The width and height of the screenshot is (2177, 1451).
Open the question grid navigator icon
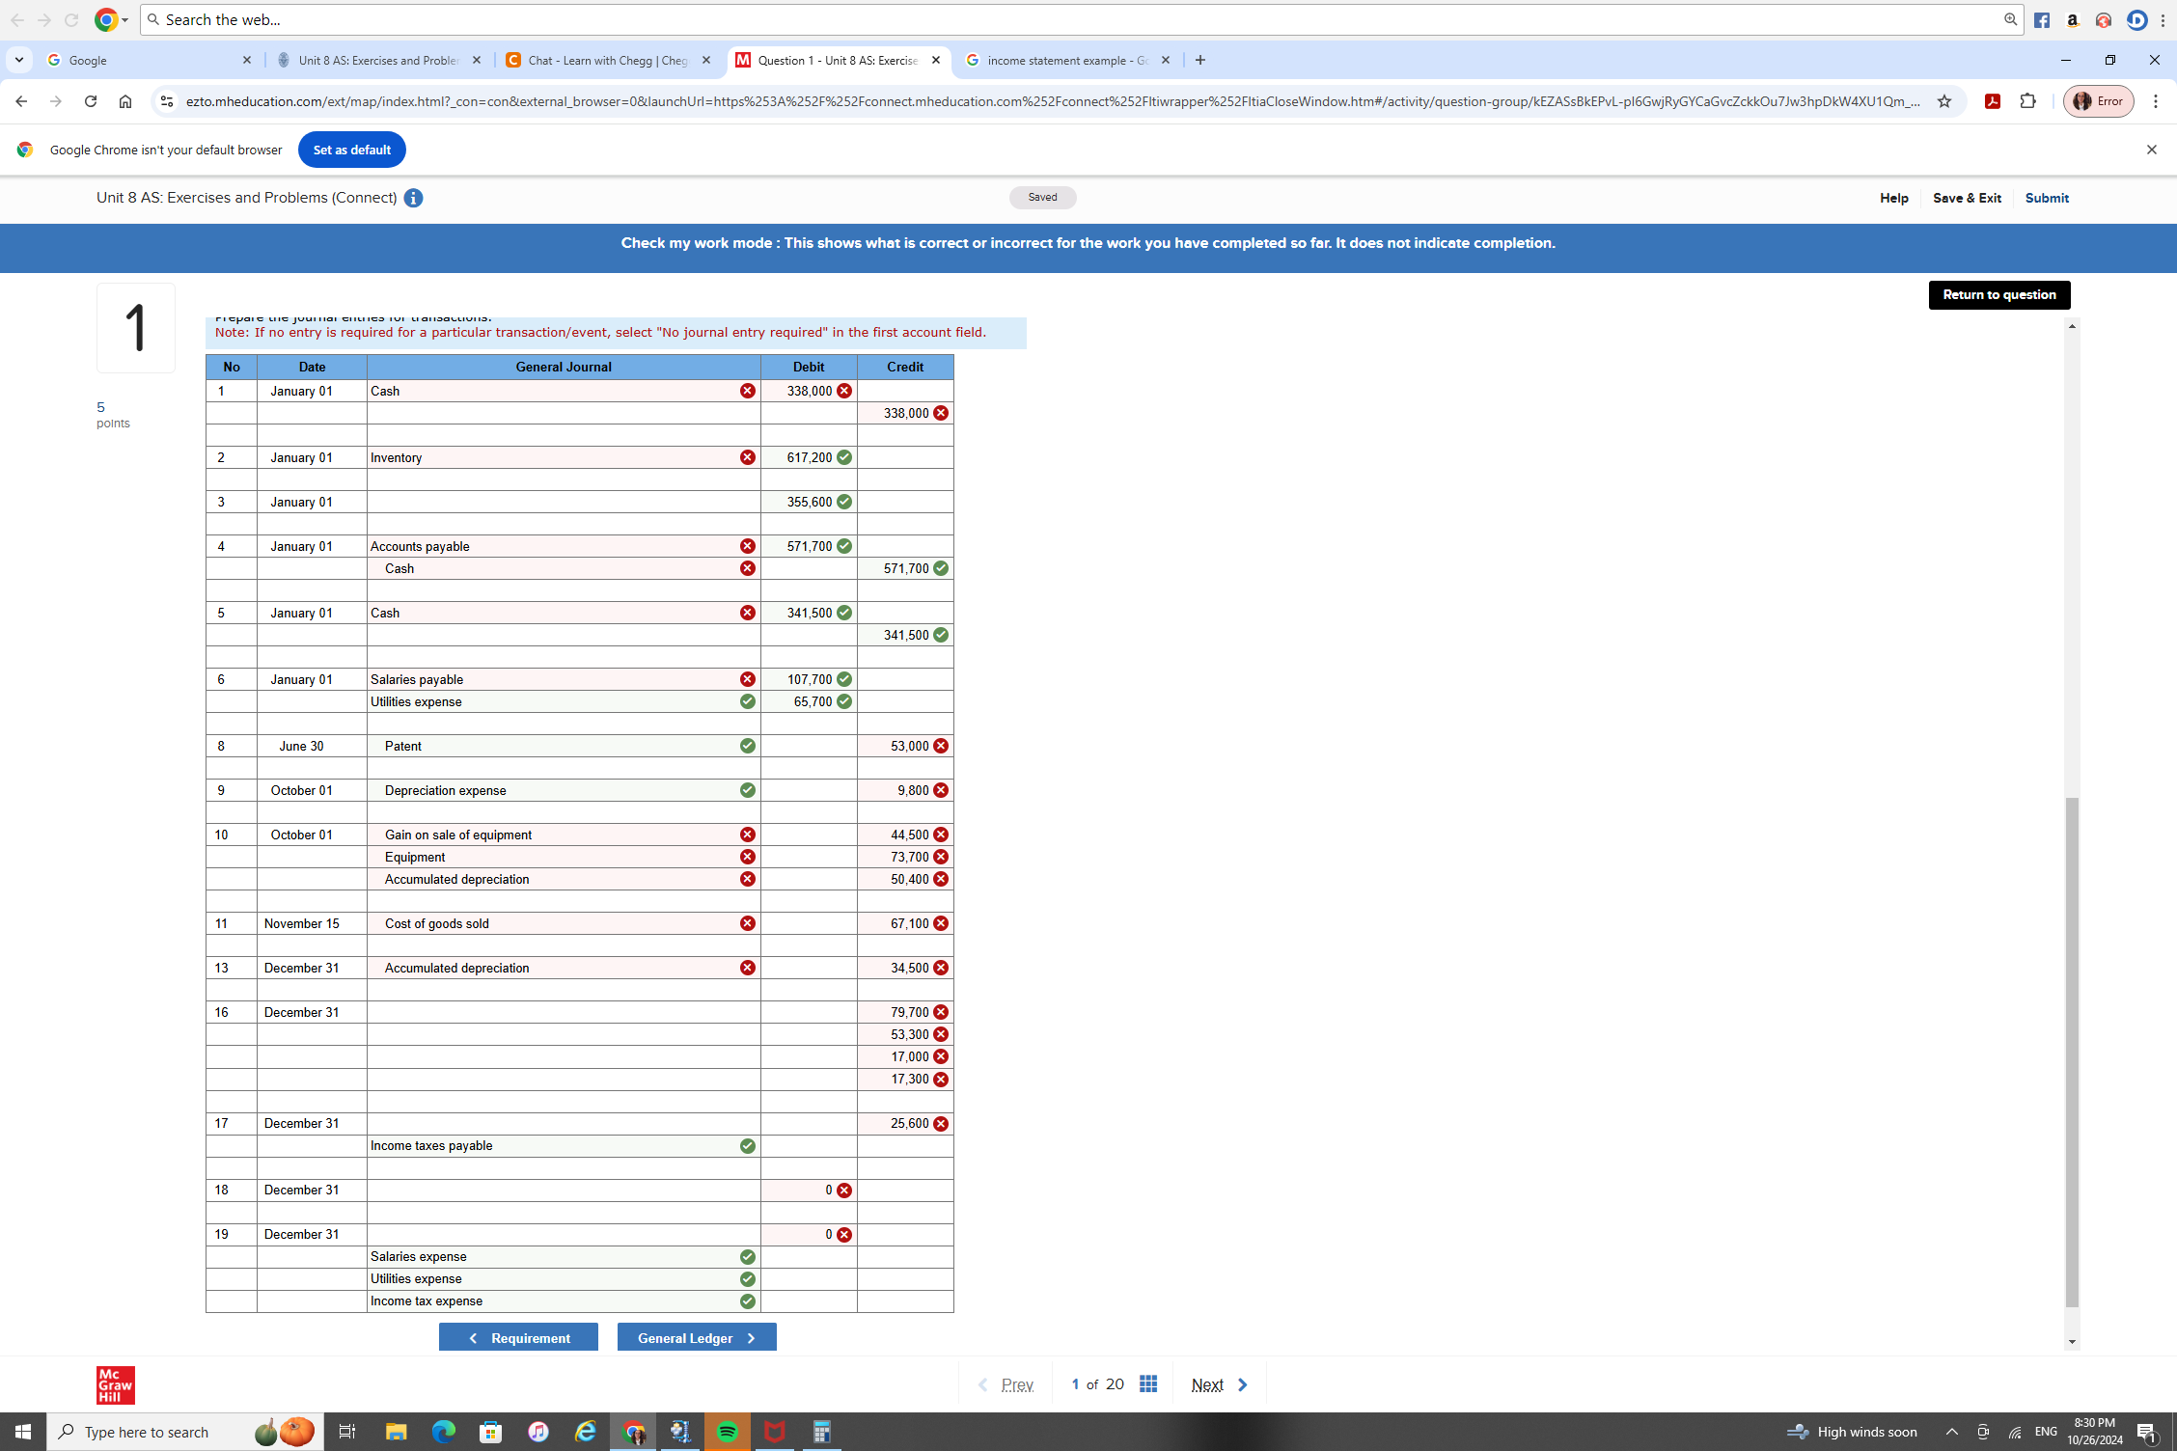click(1147, 1384)
